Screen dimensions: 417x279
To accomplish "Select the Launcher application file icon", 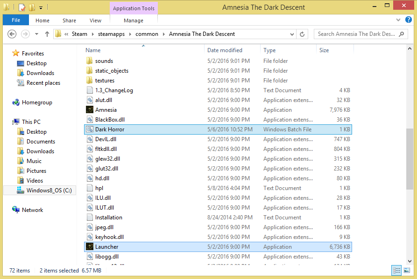I will [x=90, y=247].
